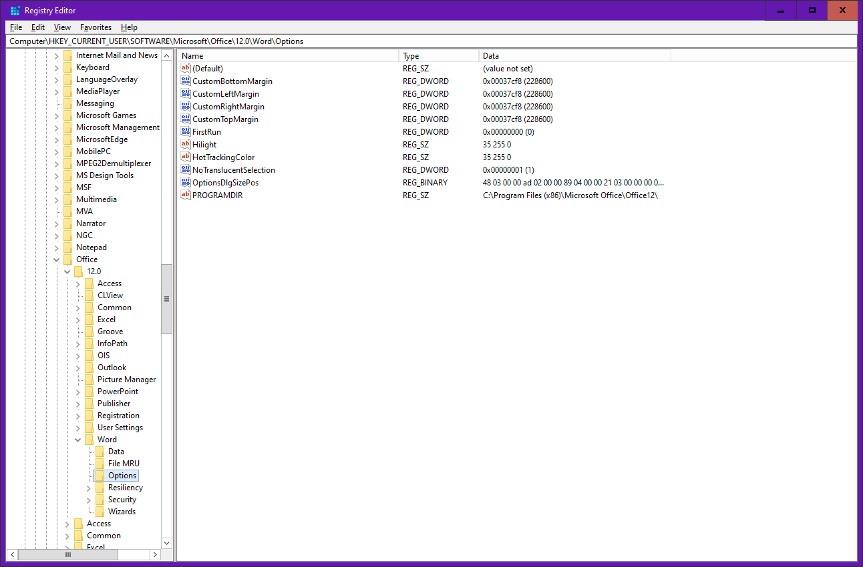
Task: Click the '(value not set)' data cell
Action: point(508,69)
